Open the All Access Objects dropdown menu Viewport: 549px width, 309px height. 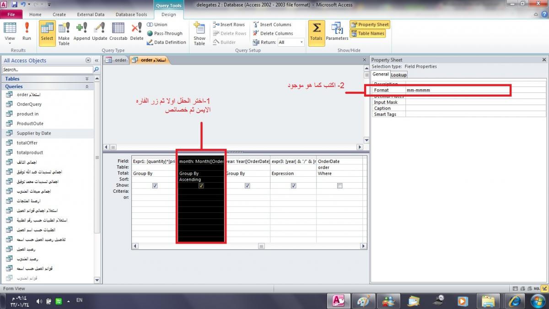[88, 60]
